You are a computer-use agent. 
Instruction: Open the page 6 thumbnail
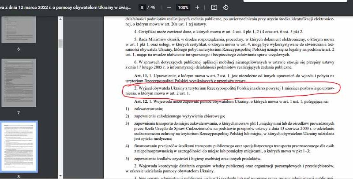pyautogui.click(x=19, y=30)
